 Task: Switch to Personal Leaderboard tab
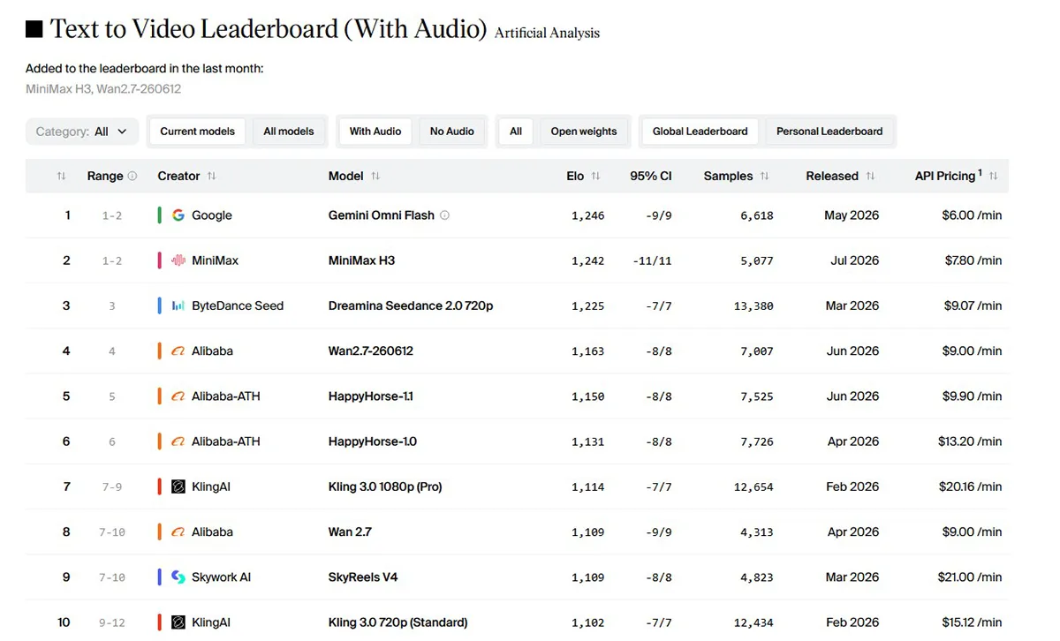829,132
